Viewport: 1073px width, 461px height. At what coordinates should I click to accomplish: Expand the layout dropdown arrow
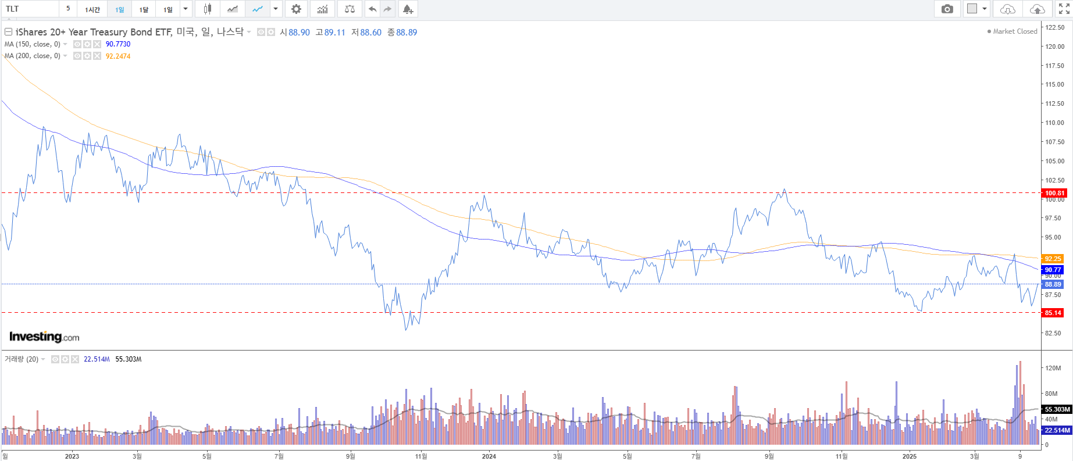tap(985, 9)
